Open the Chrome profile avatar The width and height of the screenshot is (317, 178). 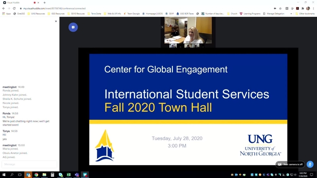point(308,8)
